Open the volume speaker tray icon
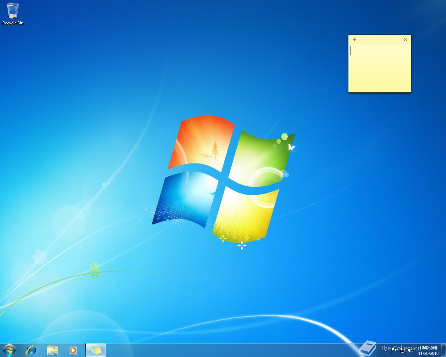This screenshot has height=357, width=446. (x=411, y=350)
